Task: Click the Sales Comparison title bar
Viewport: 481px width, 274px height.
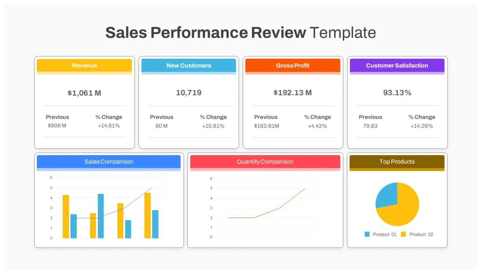Action: coord(108,162)
